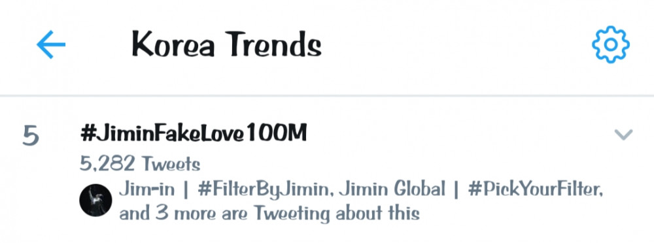Click the Korea Trends page title
Screen dimensions: 654x243
click(226, 44)
